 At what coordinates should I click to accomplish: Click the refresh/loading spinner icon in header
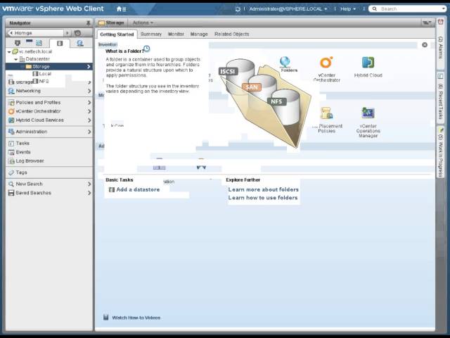pos(238,9)
